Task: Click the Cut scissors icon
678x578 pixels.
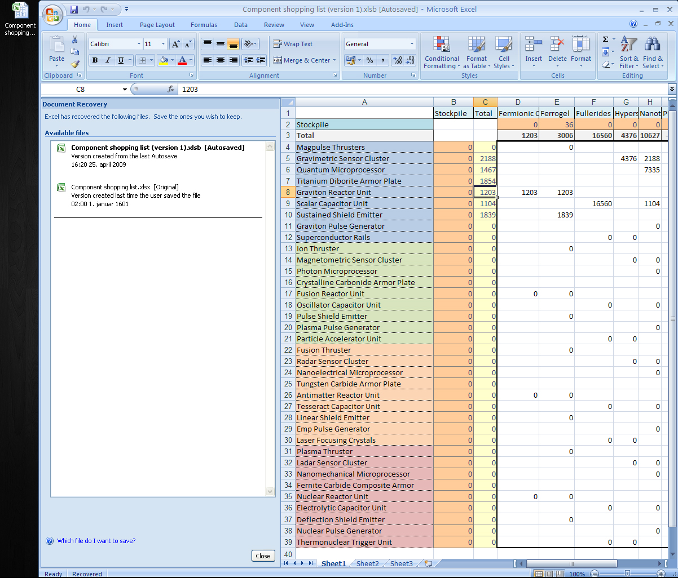Action: click(75, 40)
